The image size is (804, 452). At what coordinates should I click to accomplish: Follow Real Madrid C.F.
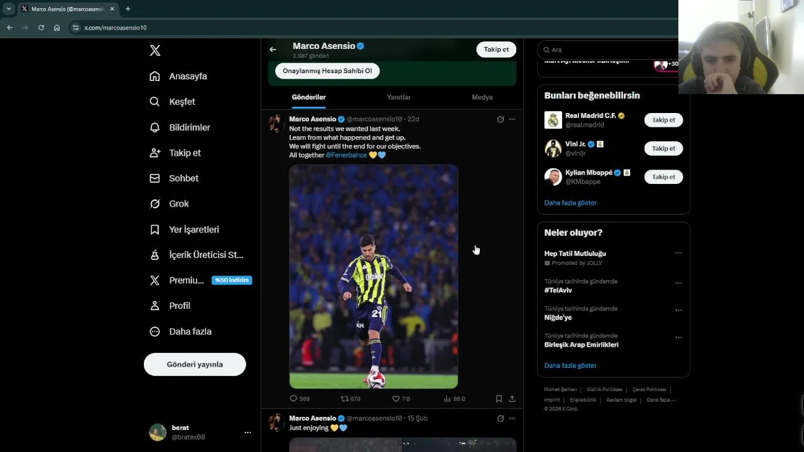[663, 120]
